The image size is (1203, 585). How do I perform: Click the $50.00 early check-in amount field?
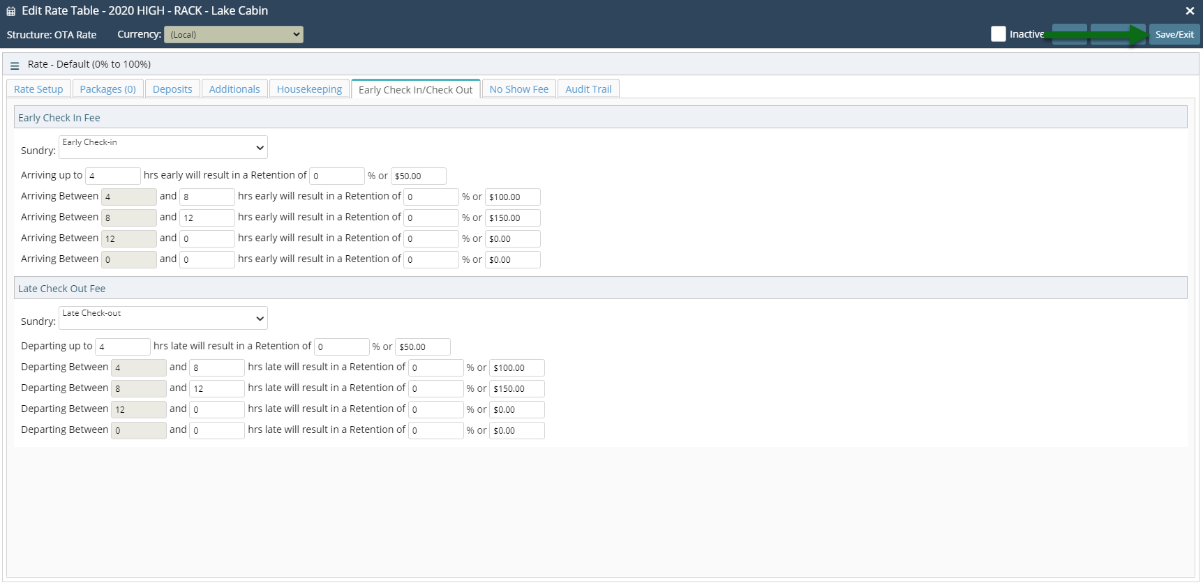(419, 176)
